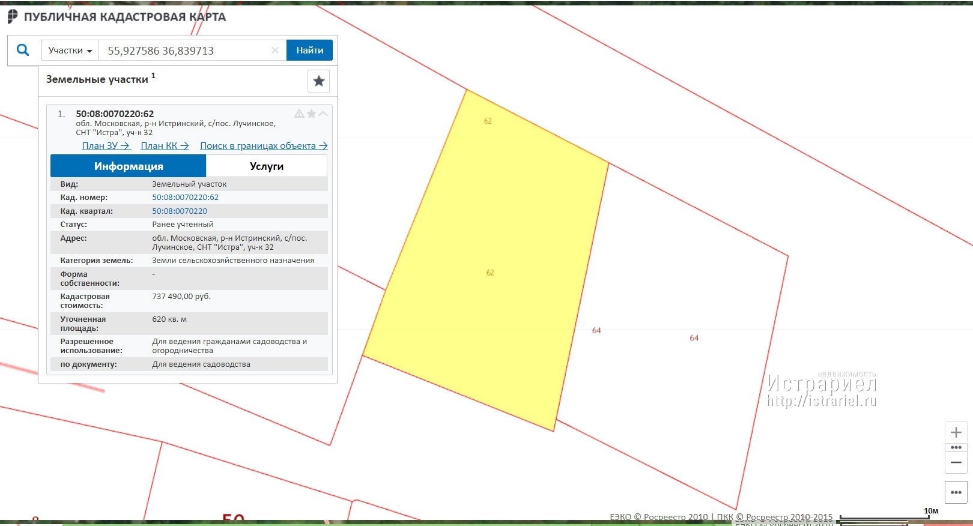
Task: Click the magnifier search icon
Action: click(x=23, y=50)
